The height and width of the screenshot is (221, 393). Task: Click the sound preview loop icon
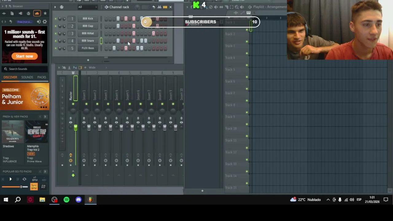[24, 179]
